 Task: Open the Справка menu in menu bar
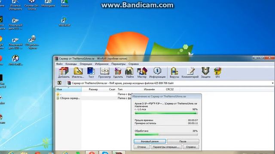coord(134,64)
